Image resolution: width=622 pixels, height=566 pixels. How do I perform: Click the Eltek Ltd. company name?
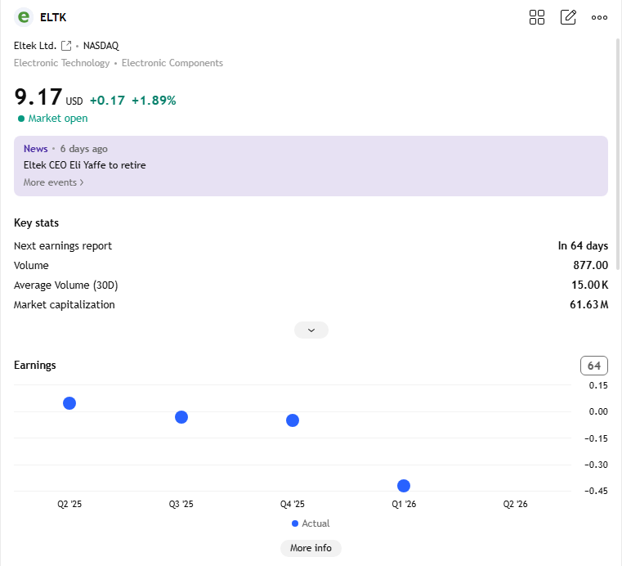point(35,46)
